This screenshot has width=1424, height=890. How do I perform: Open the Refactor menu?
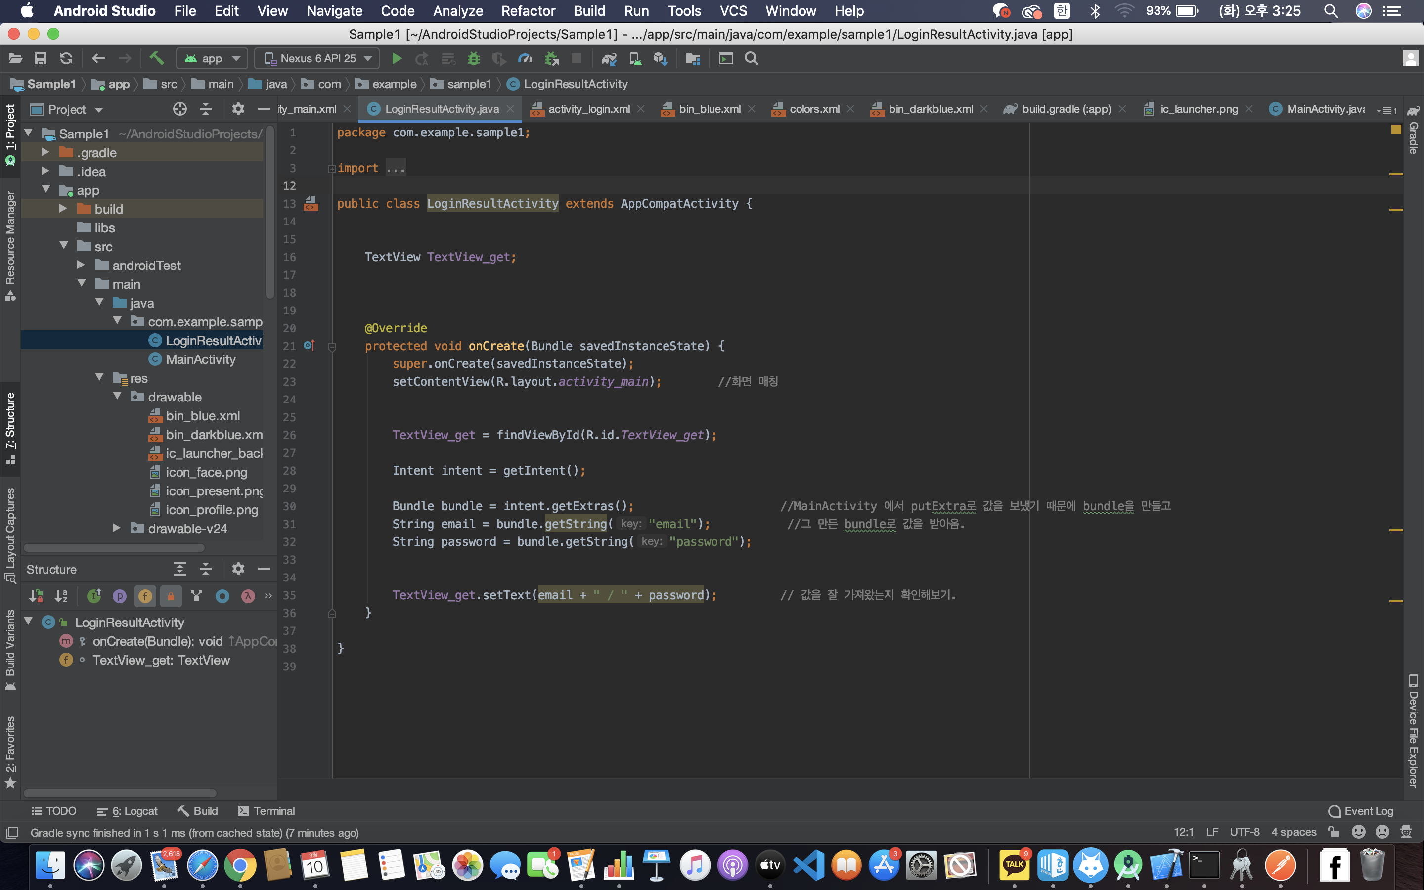(528, 11)
